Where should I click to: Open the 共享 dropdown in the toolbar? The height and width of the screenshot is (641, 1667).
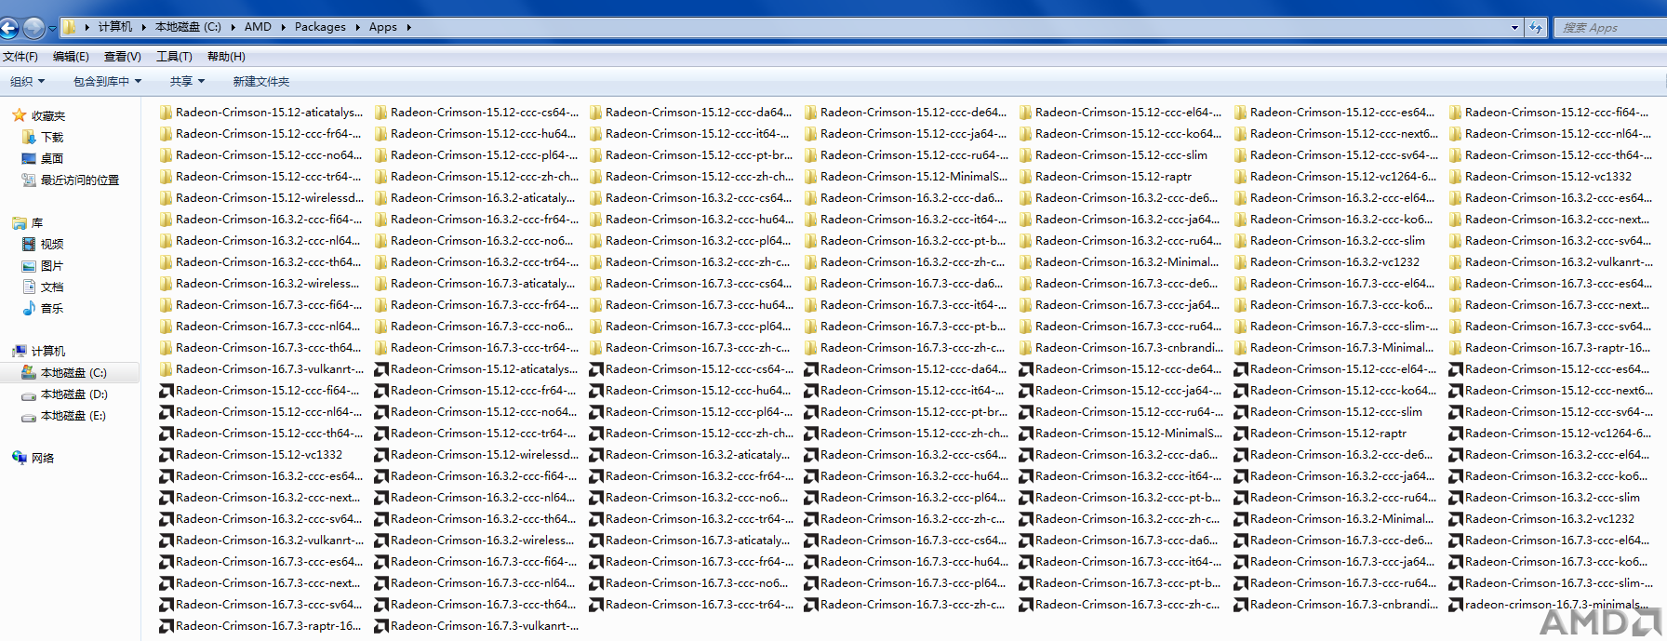187,82
